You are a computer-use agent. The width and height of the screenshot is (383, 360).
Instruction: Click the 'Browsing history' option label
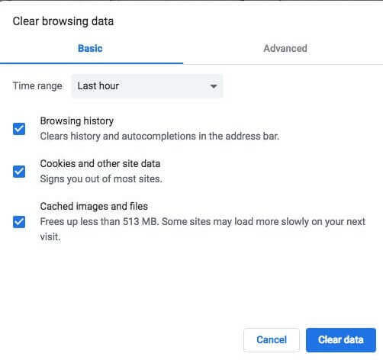pyautogui.click(x=77, y=121)
